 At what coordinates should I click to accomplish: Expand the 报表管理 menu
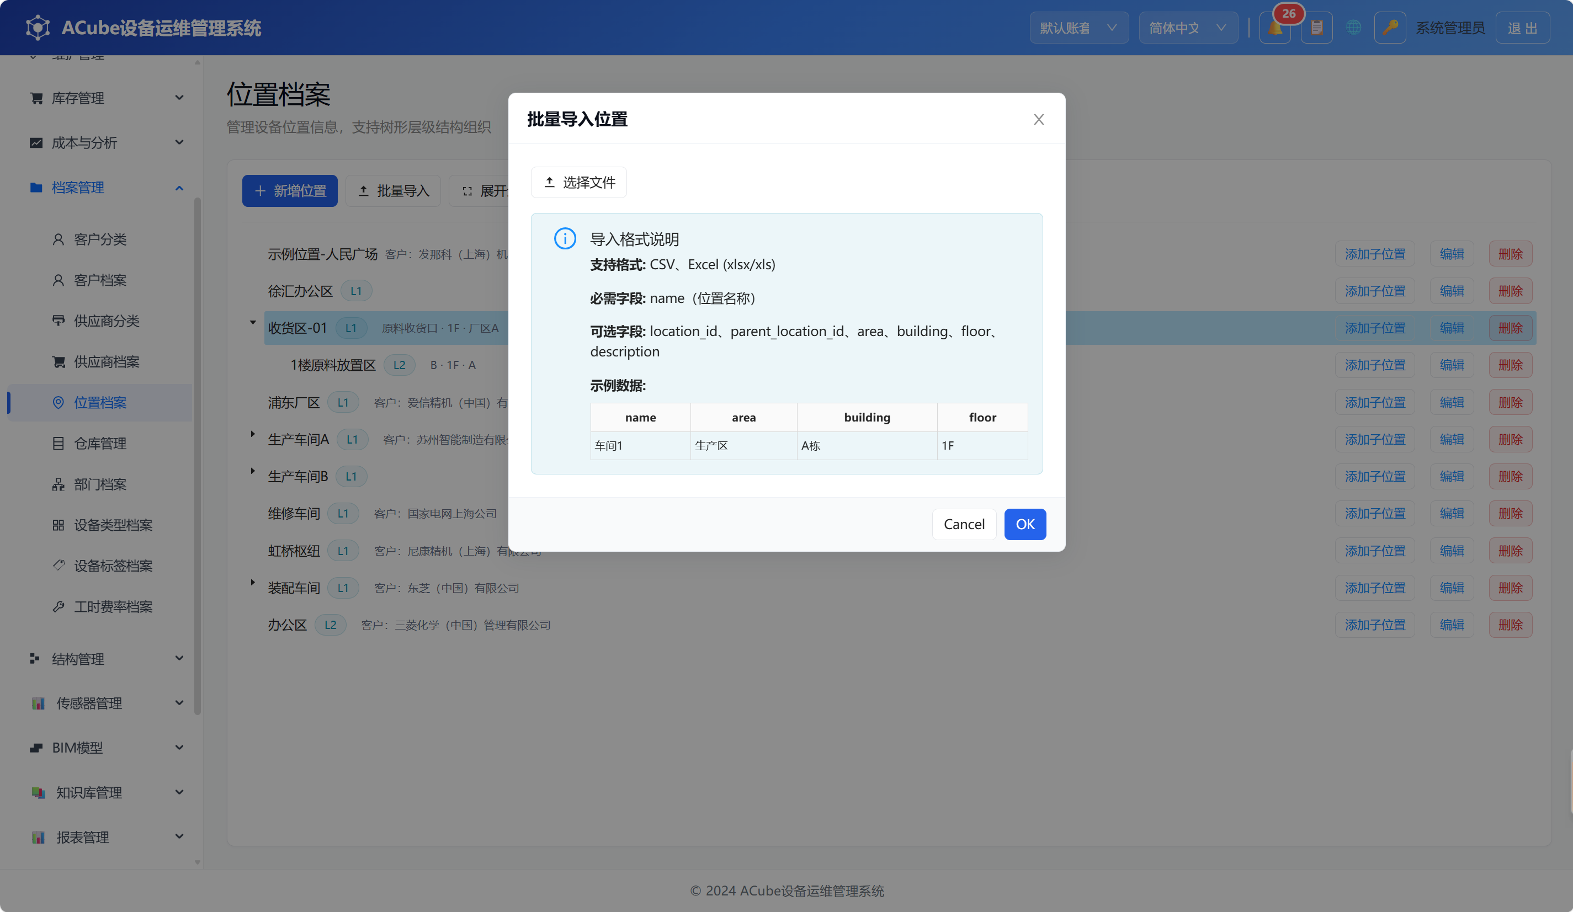tap(106, 837)
